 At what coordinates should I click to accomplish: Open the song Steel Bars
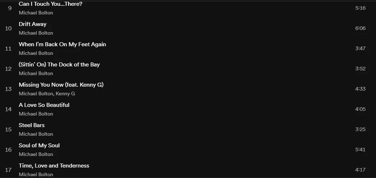click(x=32, y=125)
